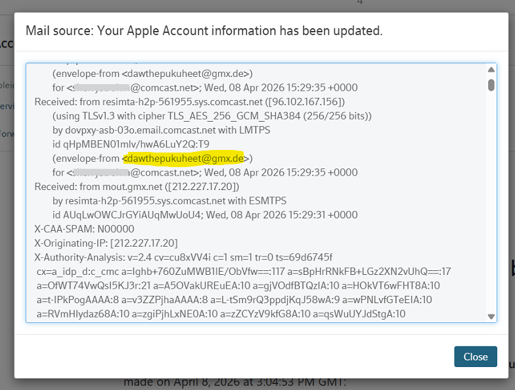Viewport: 515px width, 390px height.
Task: Click the empty scrollbar track area
Action: click(491, 197)
